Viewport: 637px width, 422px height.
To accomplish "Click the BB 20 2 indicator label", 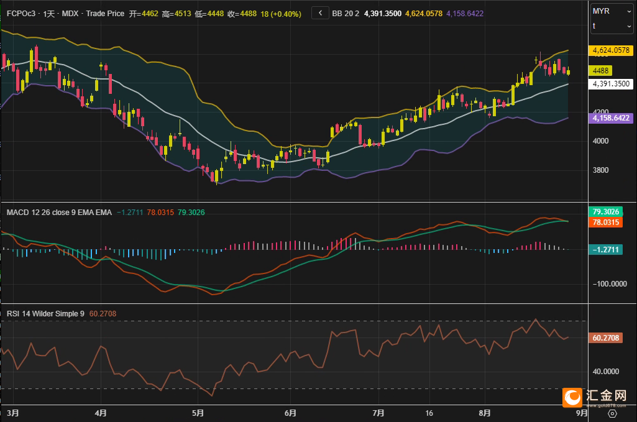I will 346,14.
